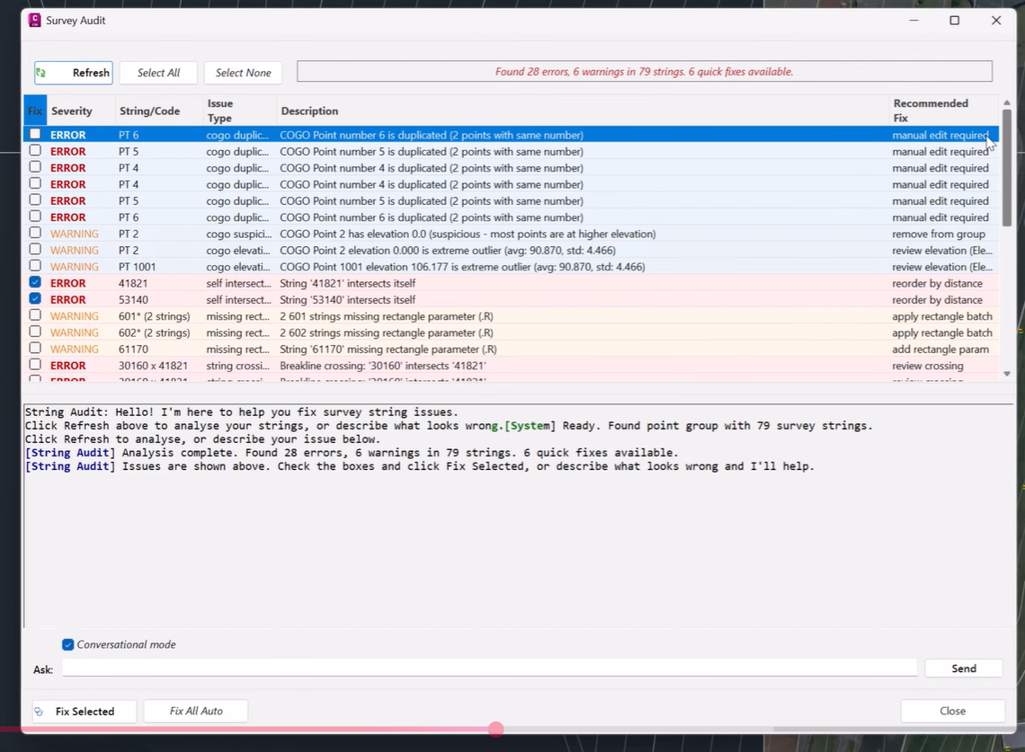This screenshot has height=752, width=1025.
Task: Select 'COGO Point 2 has elevation 0.0' description
Action: tap(468, 234)
